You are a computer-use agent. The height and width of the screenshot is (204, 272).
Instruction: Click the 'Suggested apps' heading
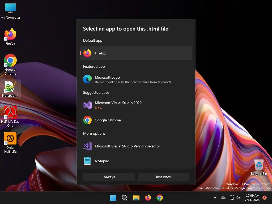point(96,92)
